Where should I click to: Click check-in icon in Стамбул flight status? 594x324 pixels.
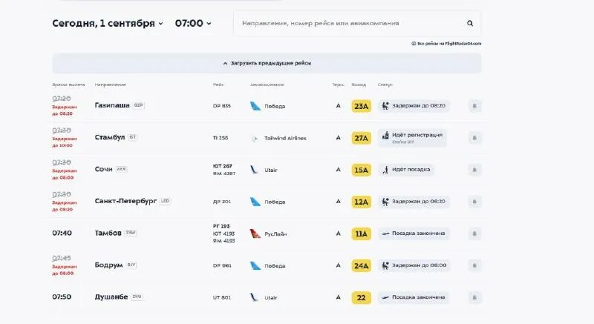385,138
